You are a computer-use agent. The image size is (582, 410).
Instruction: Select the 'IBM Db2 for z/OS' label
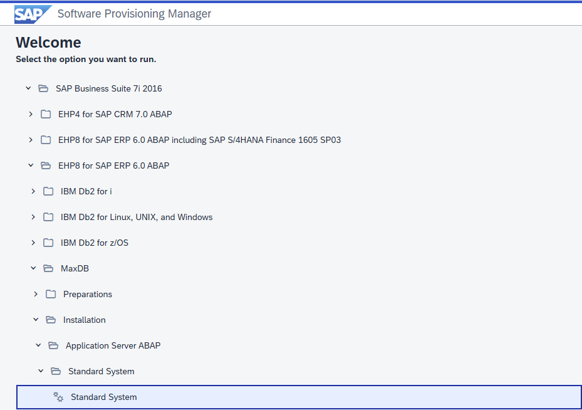(x=95, y=243)
